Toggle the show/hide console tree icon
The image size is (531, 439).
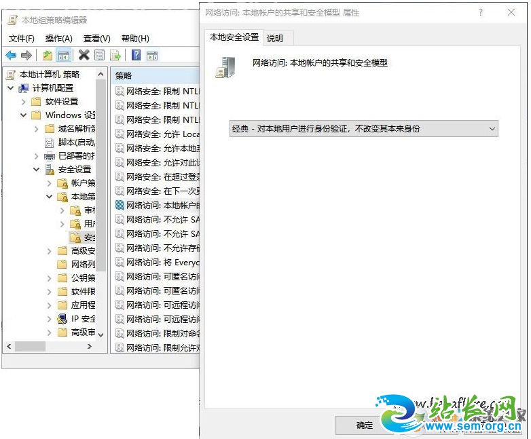[x=64, y=55]
